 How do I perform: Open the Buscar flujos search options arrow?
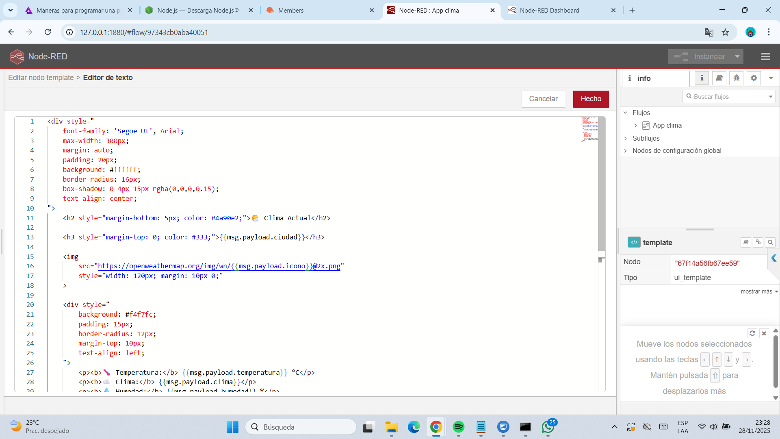(x=771, y=97)
